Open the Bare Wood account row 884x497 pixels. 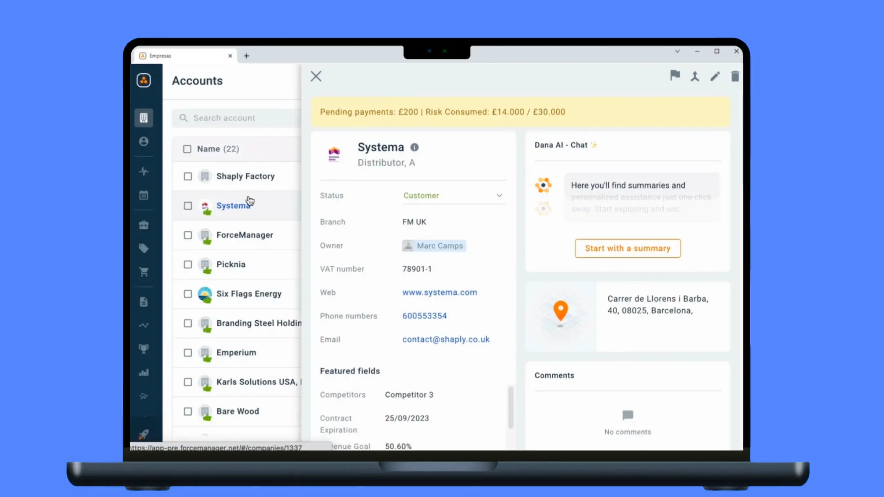pos(237,412)
